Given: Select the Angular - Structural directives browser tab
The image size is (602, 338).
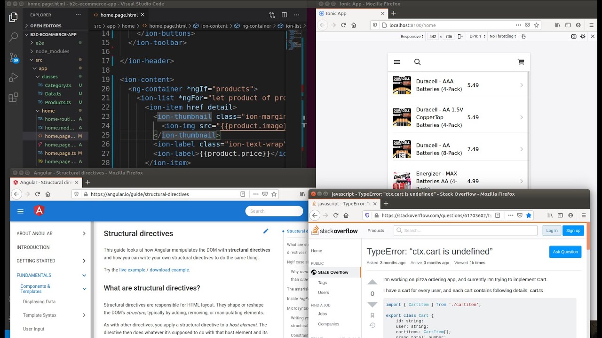Looking at the screenshot, I should [x=46, y=182].
